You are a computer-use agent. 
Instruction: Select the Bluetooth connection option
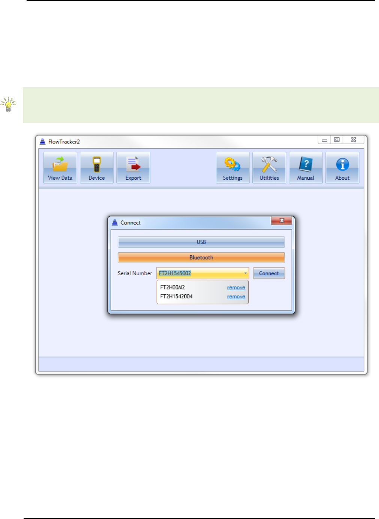[x=201, y=258]
